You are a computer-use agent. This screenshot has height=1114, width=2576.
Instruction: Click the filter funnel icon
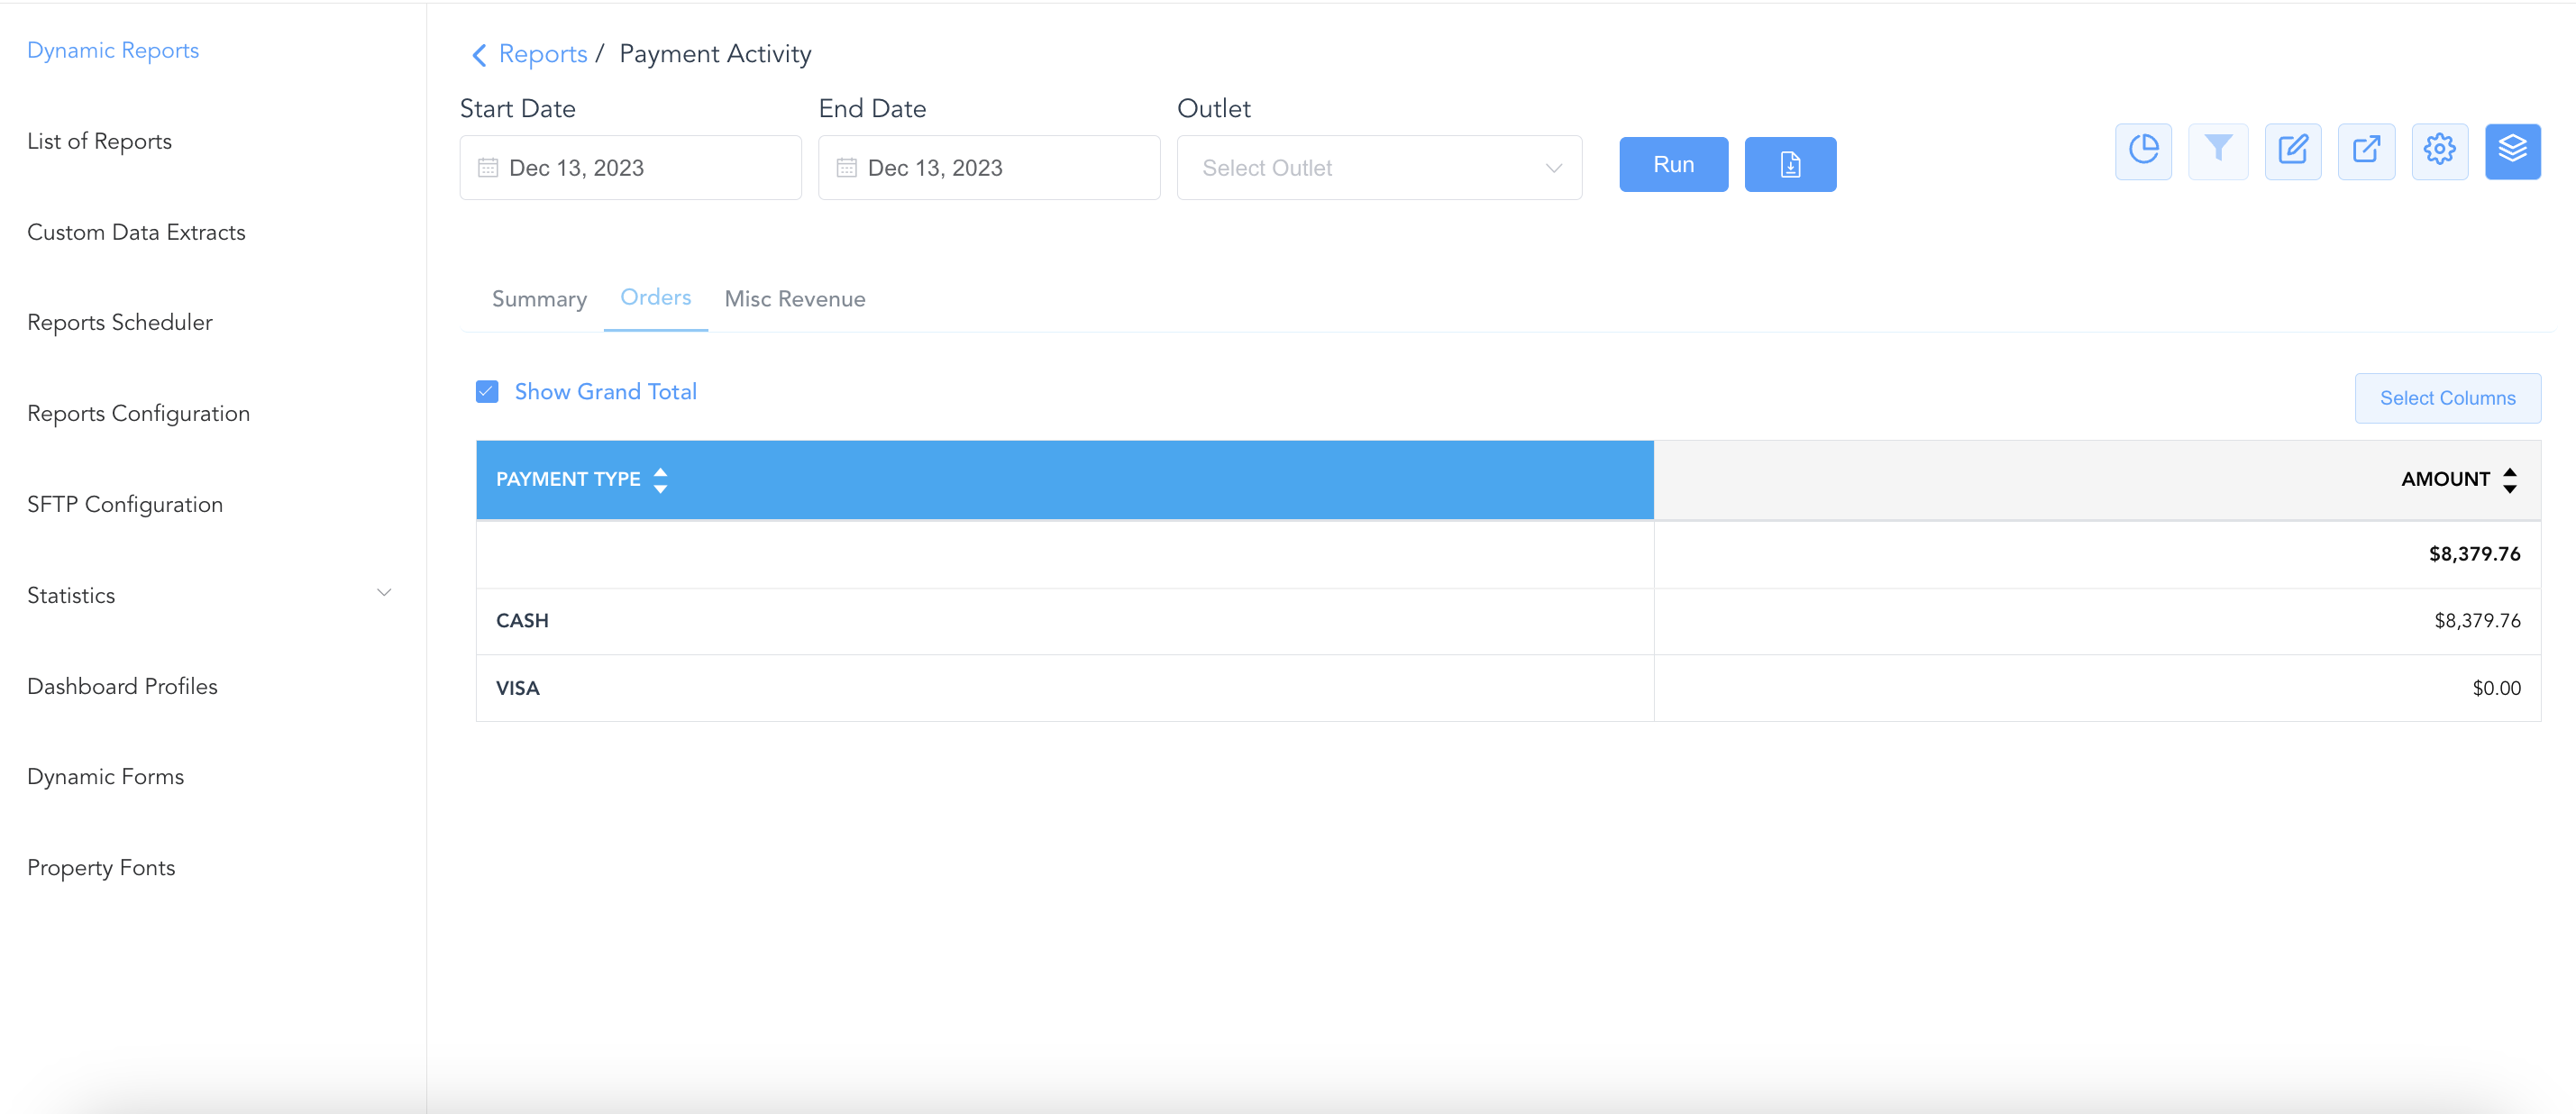point(2217,151)
